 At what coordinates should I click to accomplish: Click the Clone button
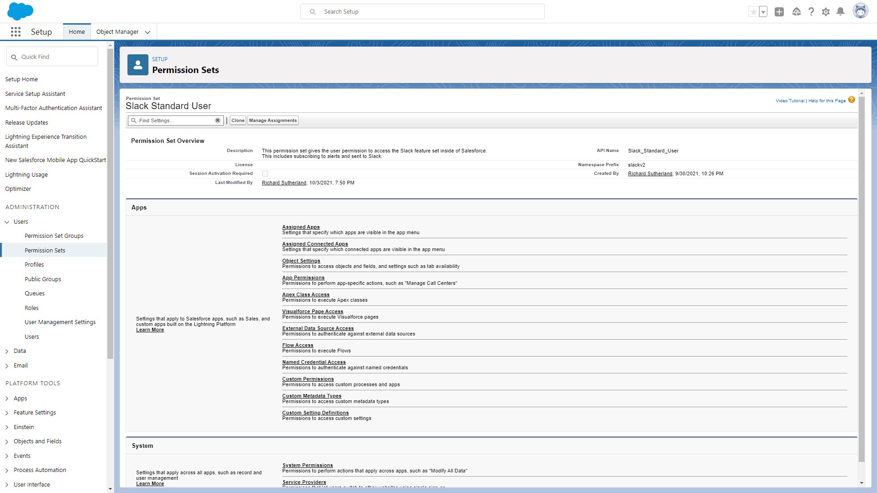[x=238, y=121]
